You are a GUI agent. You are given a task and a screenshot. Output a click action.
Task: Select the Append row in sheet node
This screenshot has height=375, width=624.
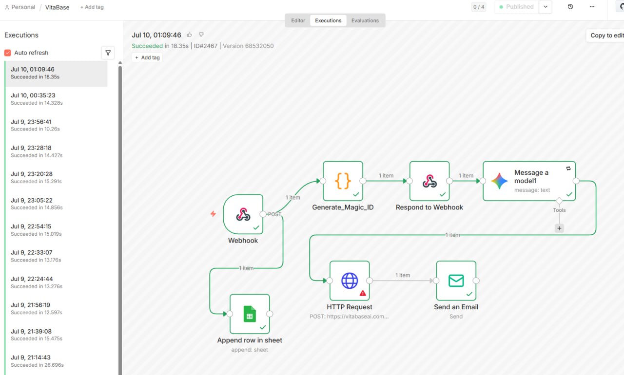coord(250,314)
